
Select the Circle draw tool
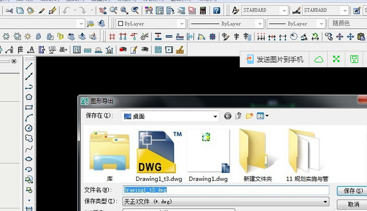coord(29,128)
